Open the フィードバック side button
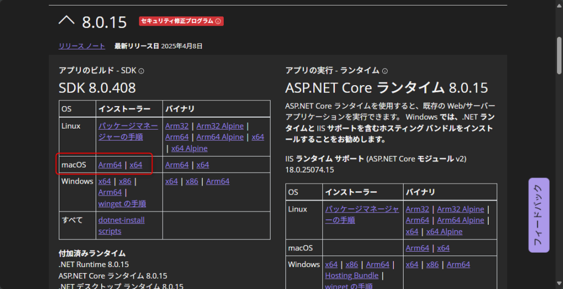 (539, 215)
